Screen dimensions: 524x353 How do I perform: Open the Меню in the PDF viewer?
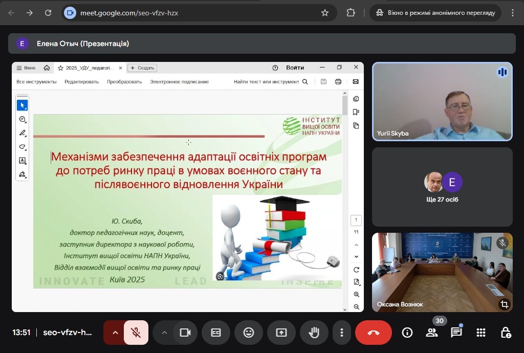26,68
